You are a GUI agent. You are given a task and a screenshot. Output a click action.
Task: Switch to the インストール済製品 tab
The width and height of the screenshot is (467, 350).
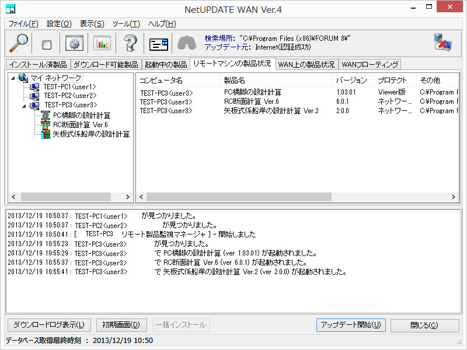coord(38,64)
